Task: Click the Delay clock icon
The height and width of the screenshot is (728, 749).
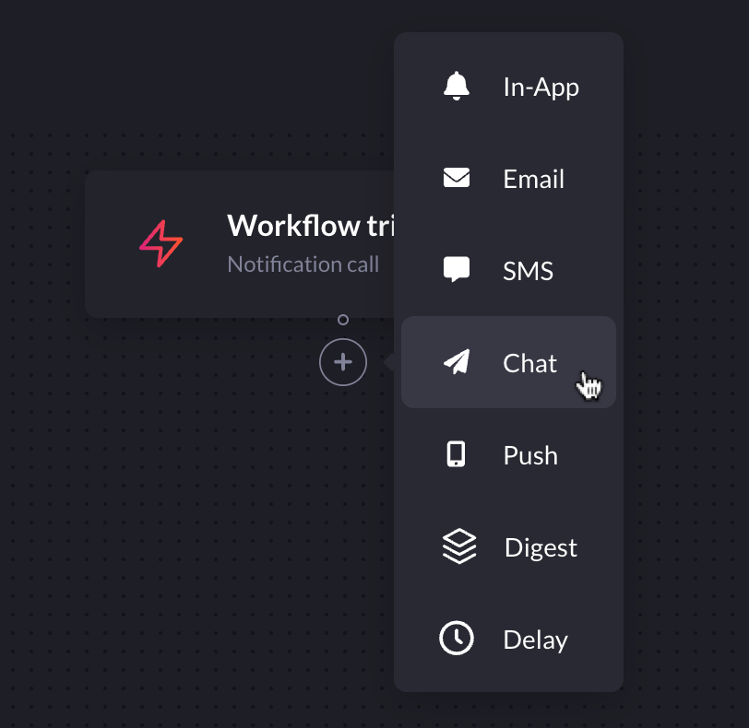Action: pos(457,638)
